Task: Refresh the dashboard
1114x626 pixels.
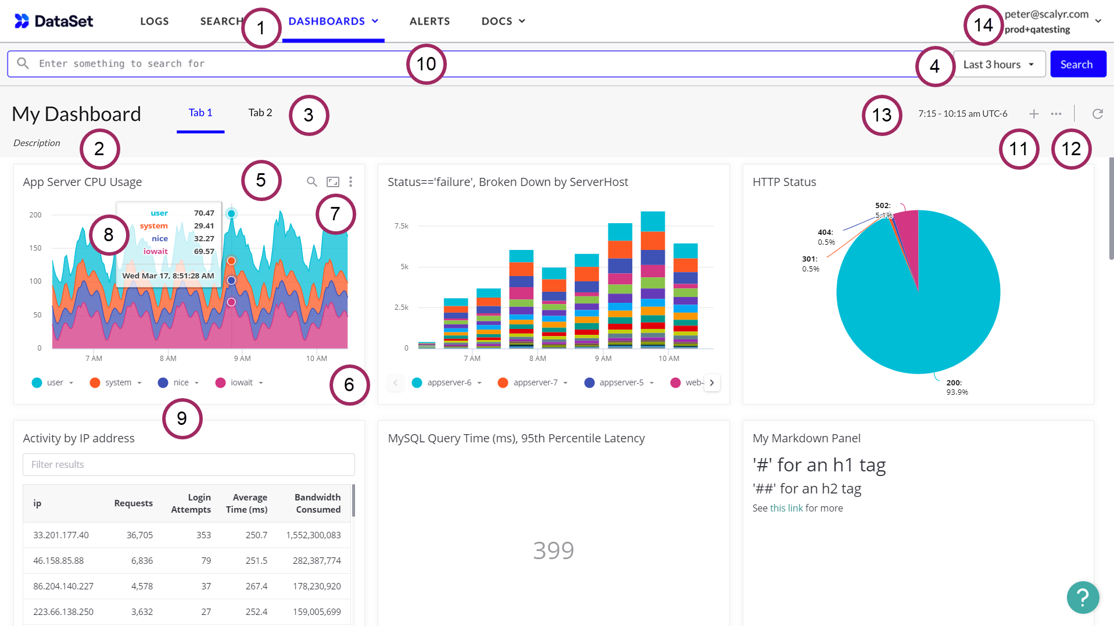Action: pyautogui.click(x=1097, y=113)
